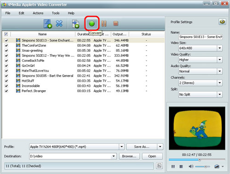The image size is (230, 174).
Task: Click the Simpsons S02E12 file icon
Action: tap(18, 55)
